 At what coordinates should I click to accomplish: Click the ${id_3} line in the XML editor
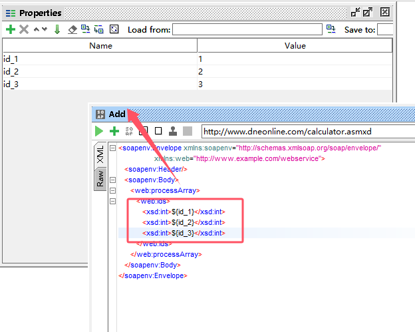pyautogui.click(x=184, y=233)
